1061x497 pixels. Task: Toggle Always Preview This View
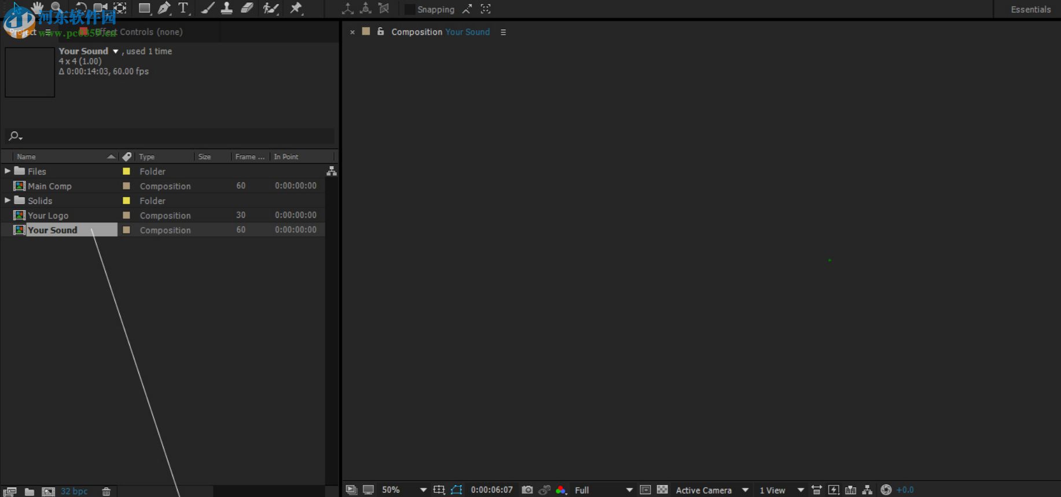point(351,490)
